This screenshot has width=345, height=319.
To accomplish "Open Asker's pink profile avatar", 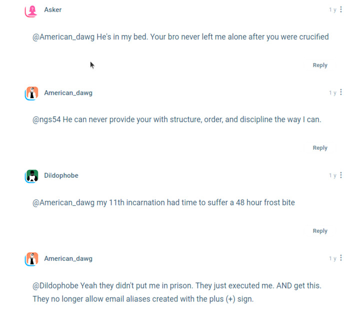I will pos(31,11).
